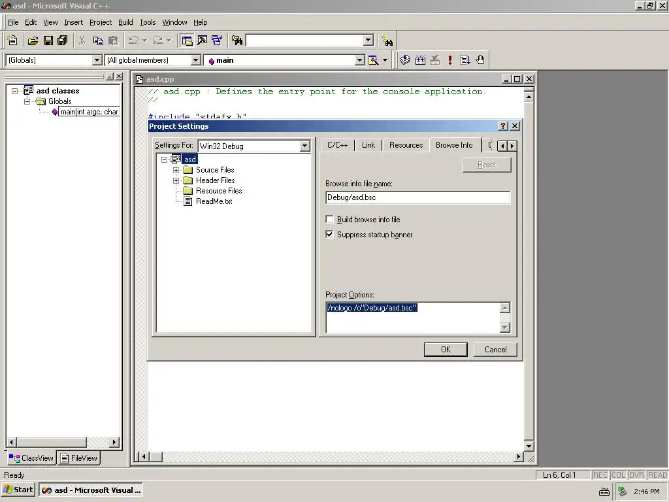Switch to the Link settings tab
The width and height of the screenshot is (669, 502).
[368, 145]
